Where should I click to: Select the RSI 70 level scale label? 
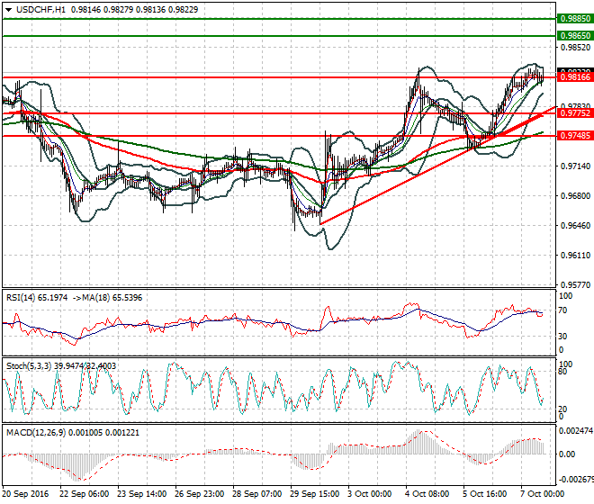pyautogui.click(x=562, y=310)
